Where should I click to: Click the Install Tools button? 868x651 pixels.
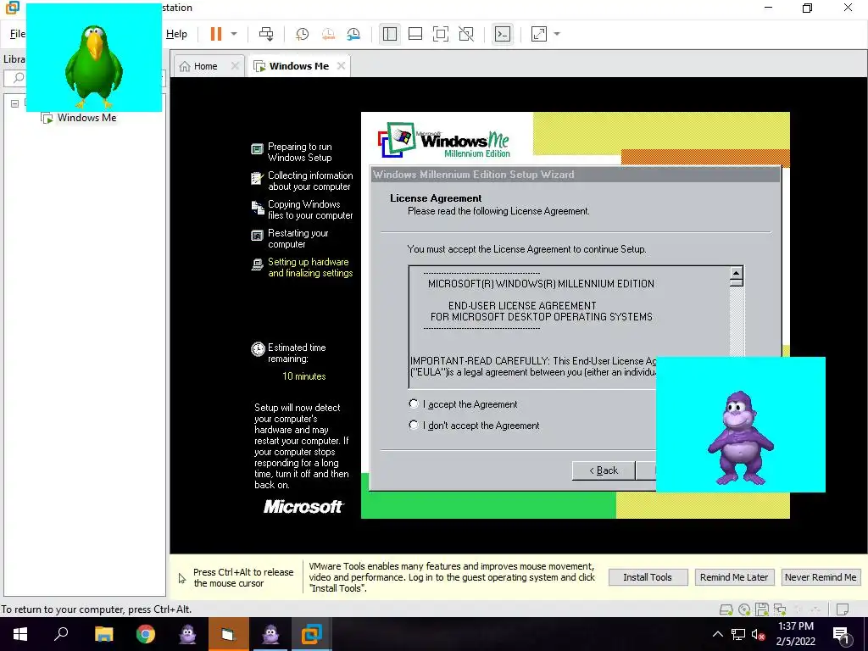[648, 577]
